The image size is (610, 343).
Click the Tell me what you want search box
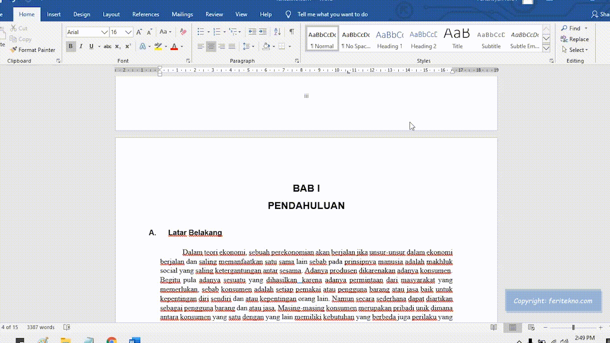pyautogui.click(x=333, y=14)
